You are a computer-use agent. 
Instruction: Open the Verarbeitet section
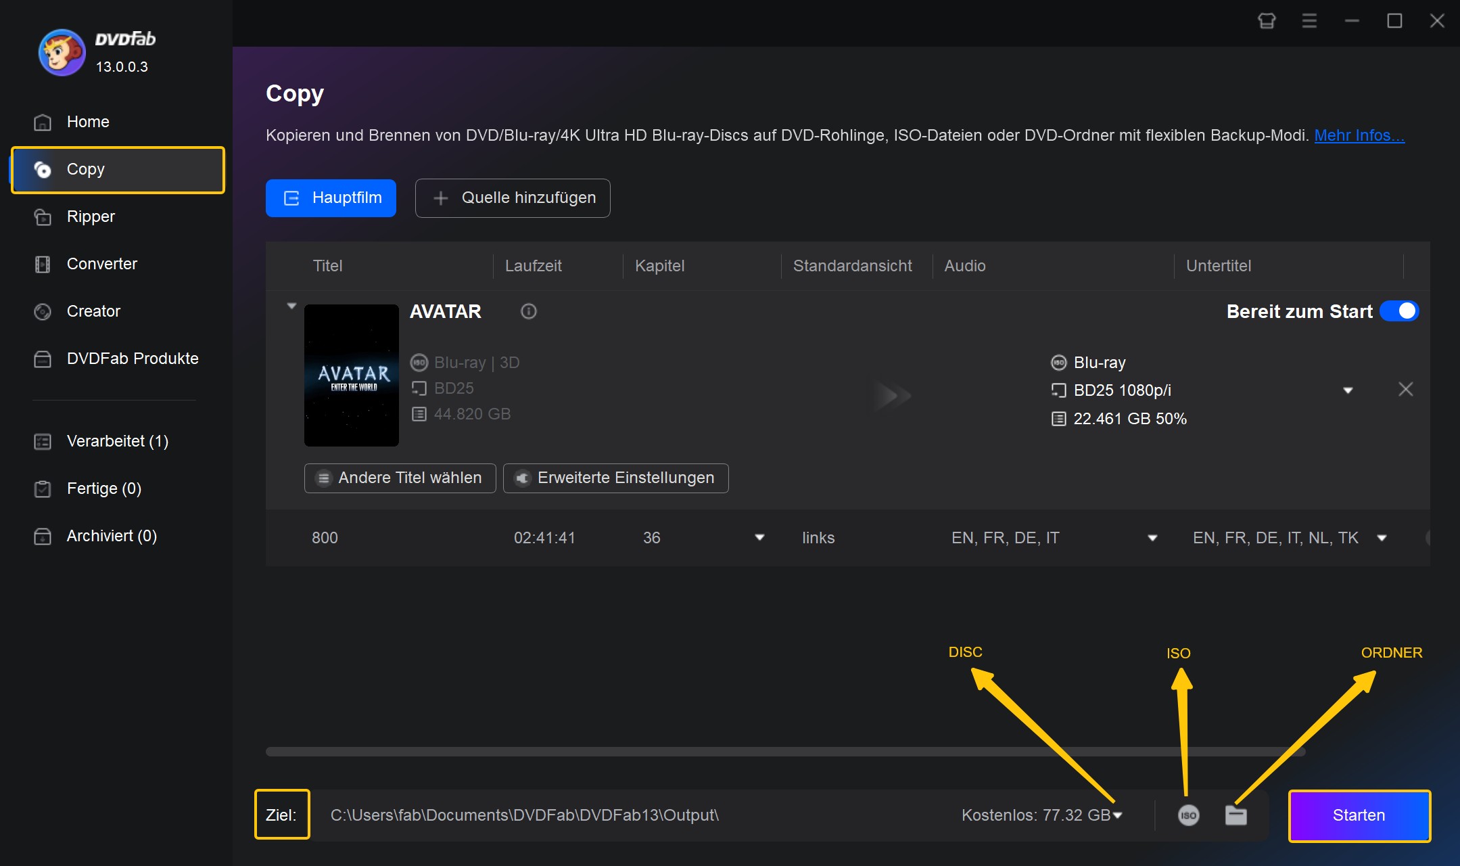pos(116,441)
